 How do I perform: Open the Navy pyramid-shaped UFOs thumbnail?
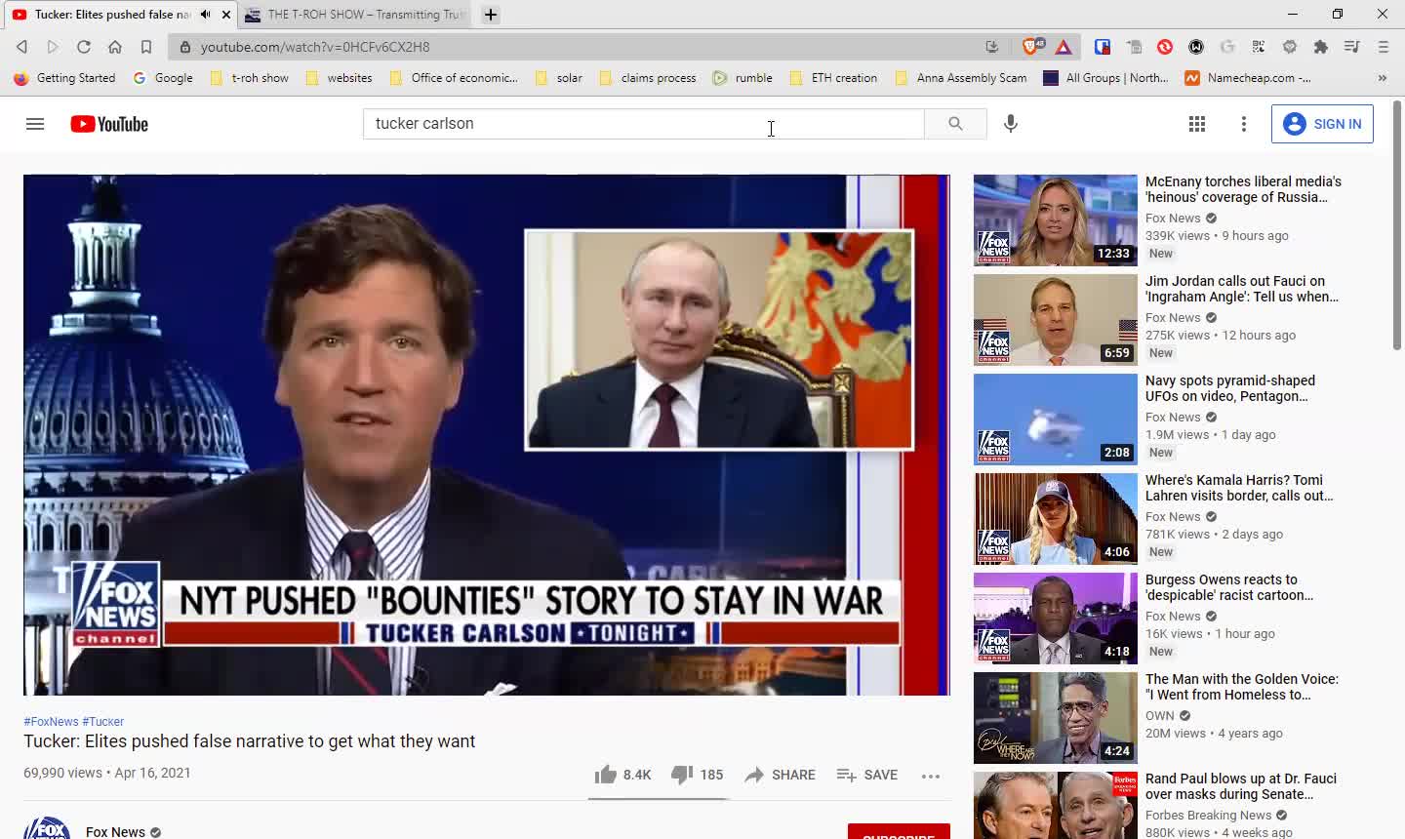[1056, 419]
